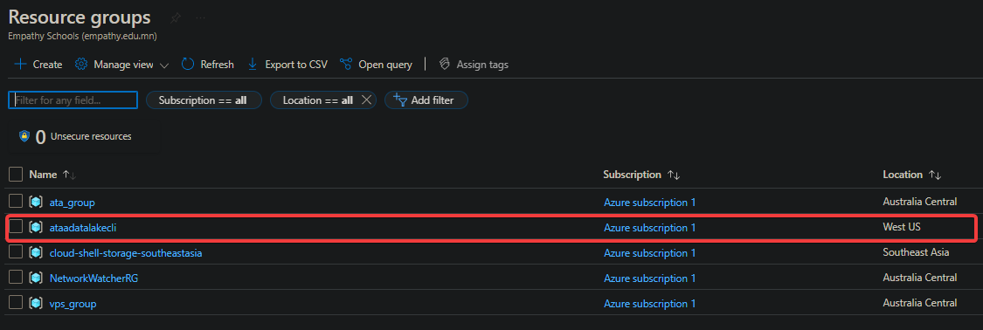Click Assign tags in the toolbar
Image resolution: width=983 pixels, height=330 pixels.
(x=474, y=64)
